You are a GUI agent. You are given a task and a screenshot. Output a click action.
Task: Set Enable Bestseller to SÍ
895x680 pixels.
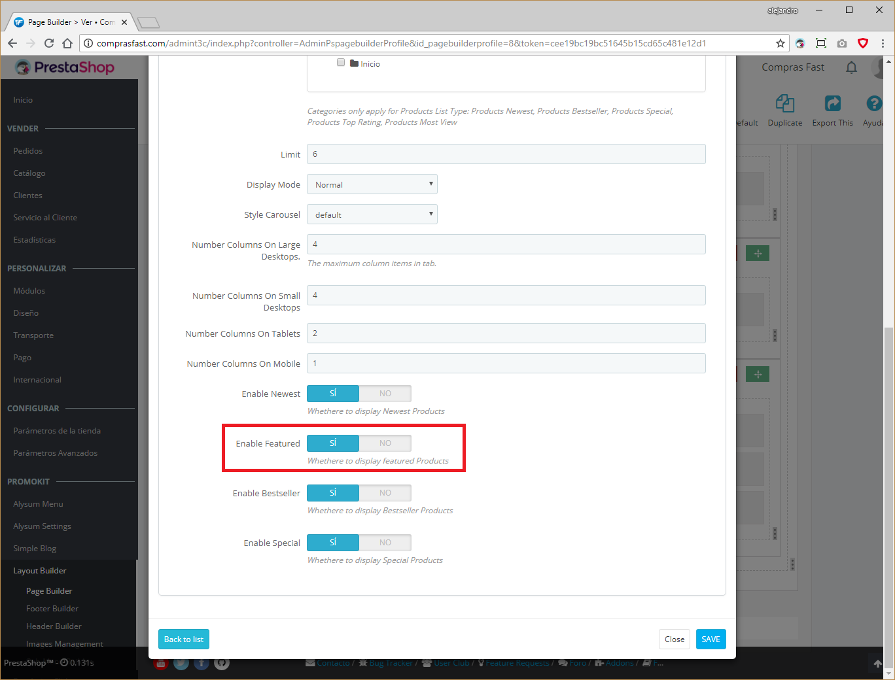333,493
